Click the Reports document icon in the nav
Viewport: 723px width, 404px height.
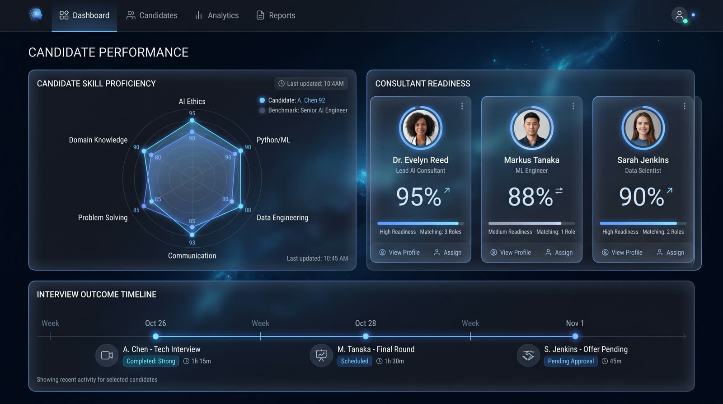point(260,15)
